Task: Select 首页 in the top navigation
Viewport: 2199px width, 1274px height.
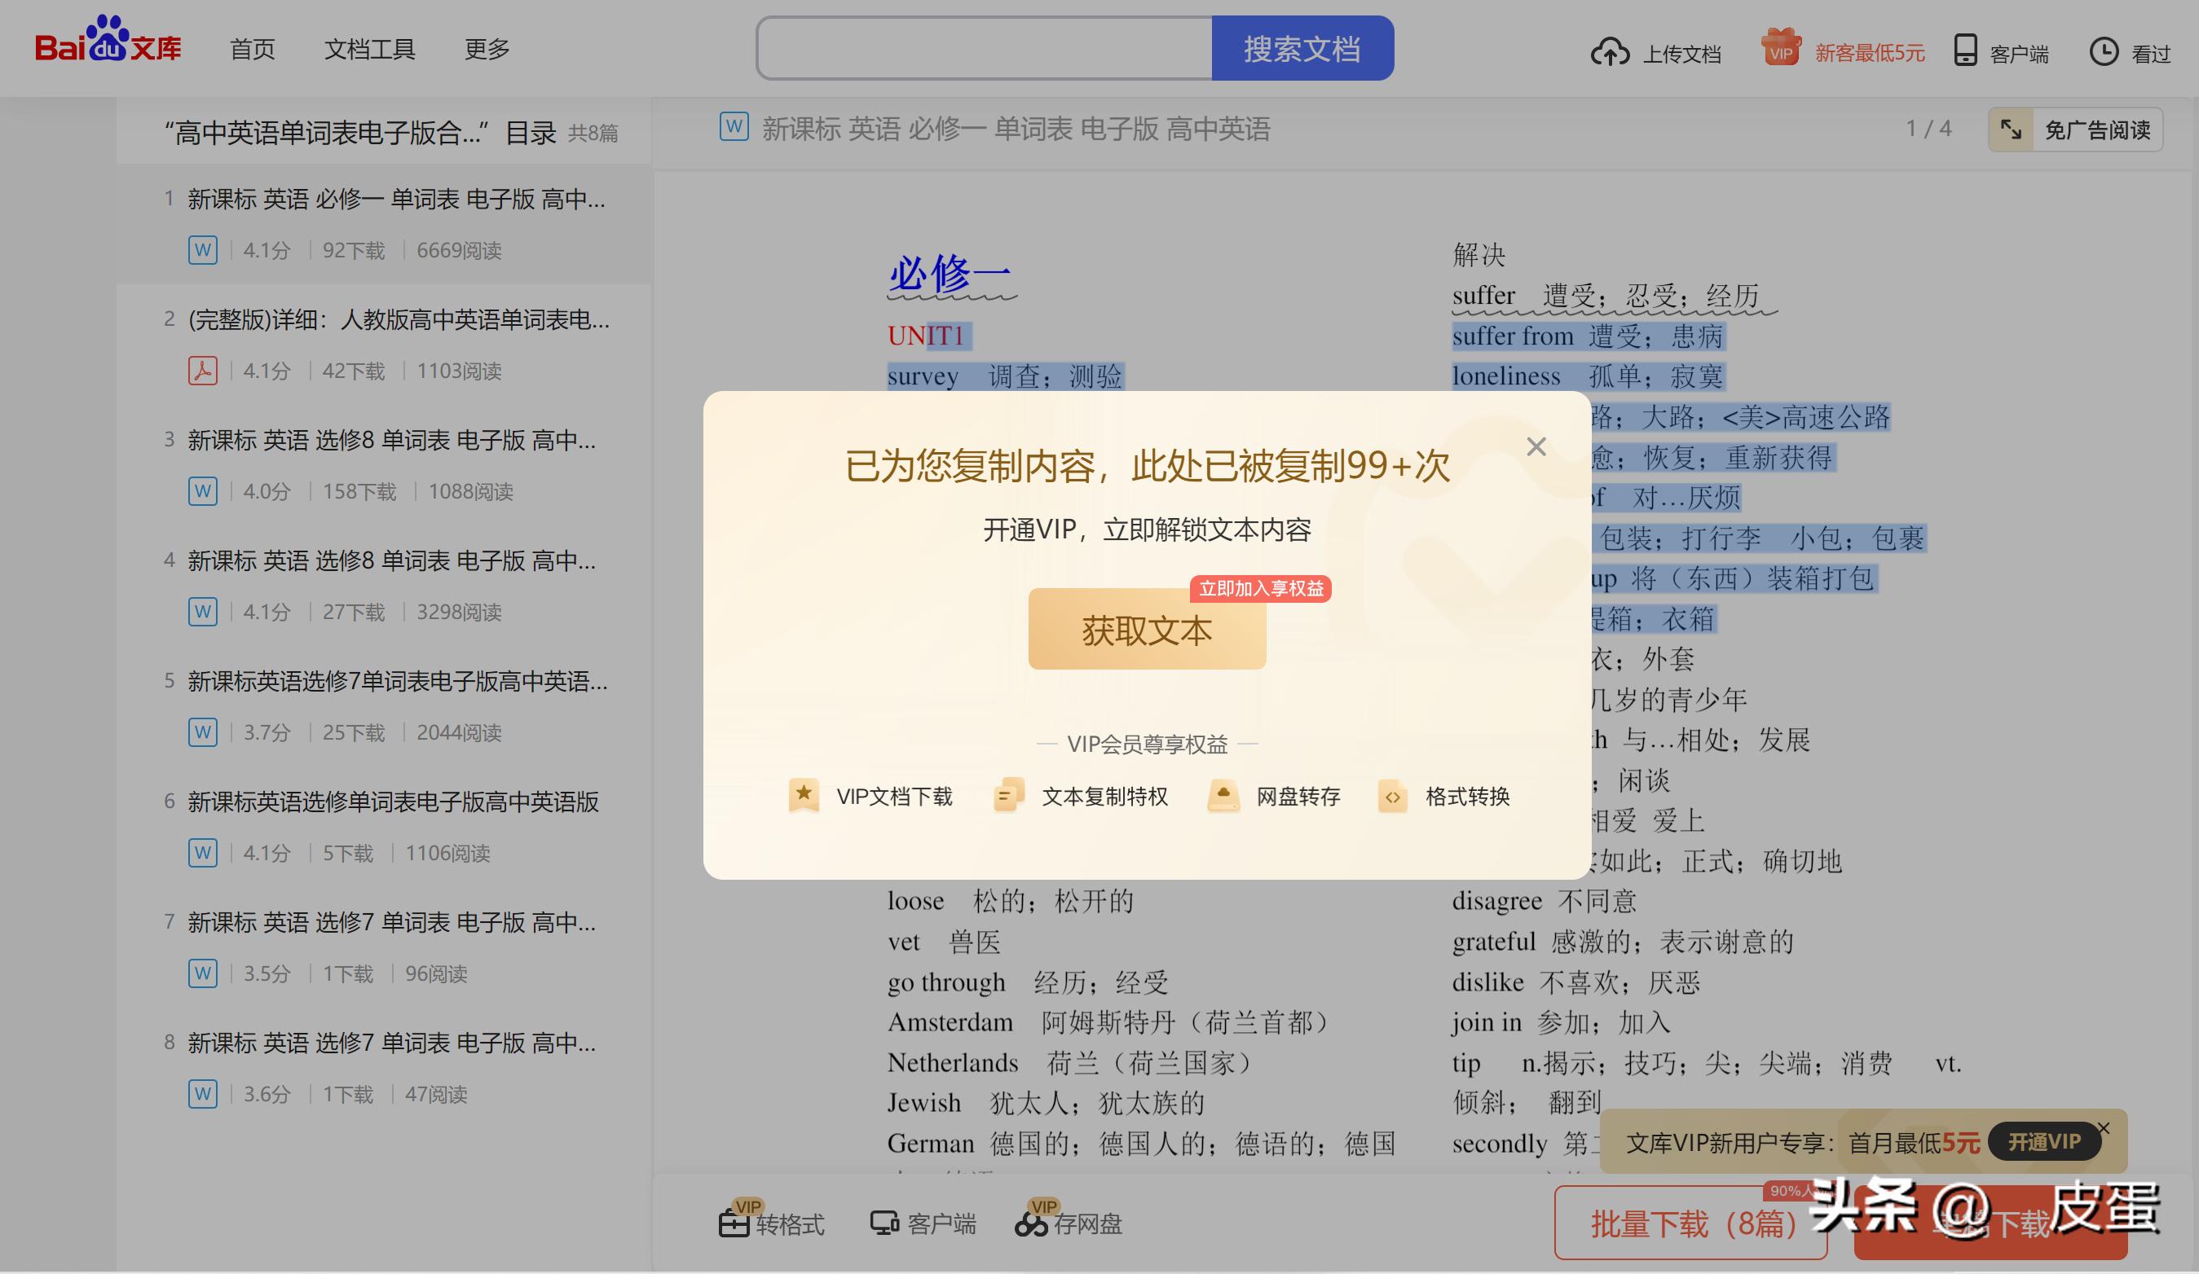Action: click(x=252, y=50)
